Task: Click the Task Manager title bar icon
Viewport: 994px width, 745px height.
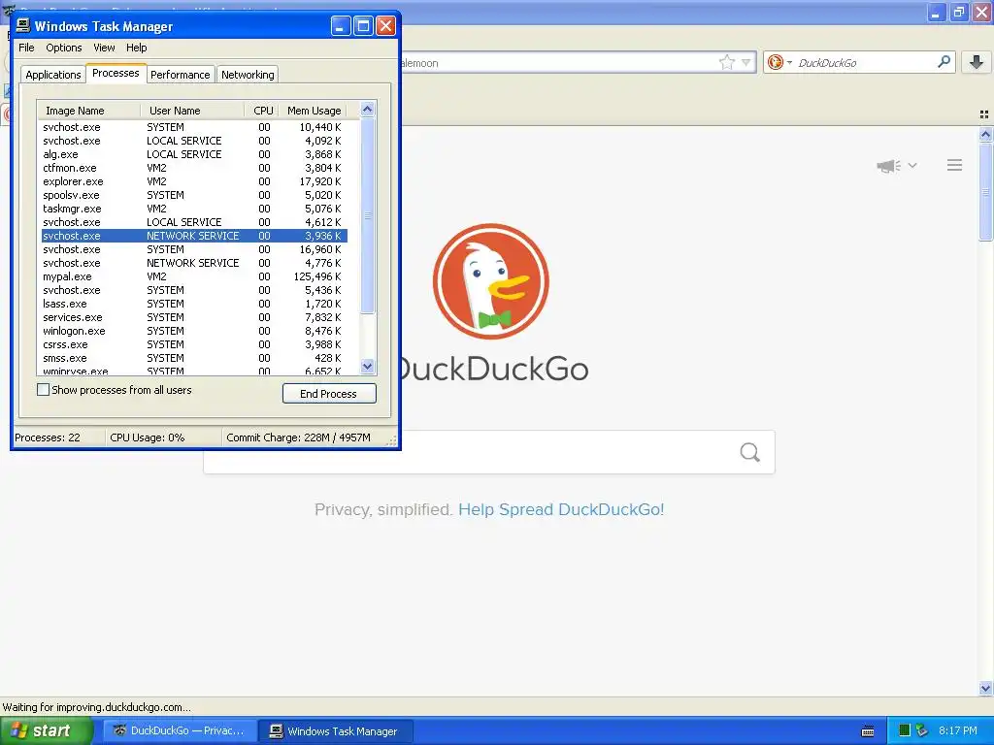Action: [x=23, y=25]
